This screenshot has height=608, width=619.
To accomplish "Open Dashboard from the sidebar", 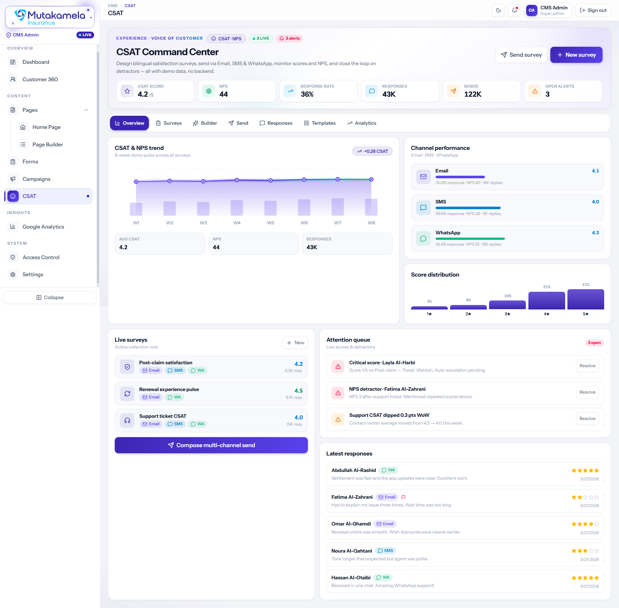I will point(48,62).
